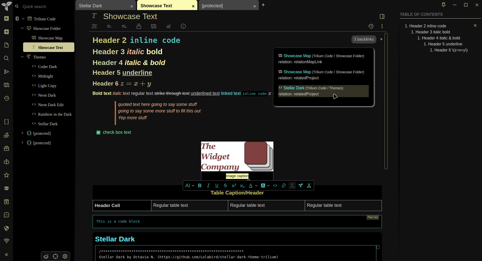Open the font size dropdown in toolbar
Screen dimensions: 482x261
(x=190, y=186)
